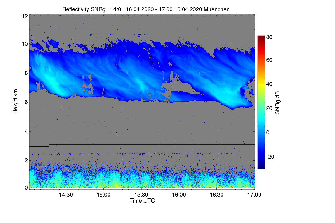Click the colorbar tick value 0
The width and height of the screenshot is (335, 223).
pyautogui.click(x=268, y=132)
